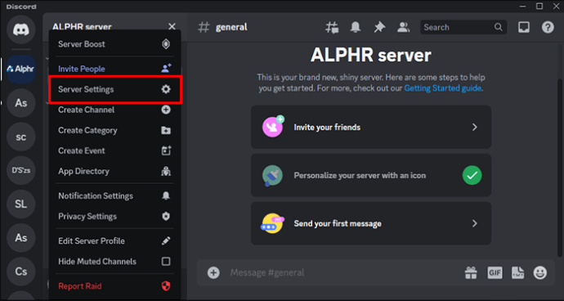This screenshot has height=301, width=564.
Task: Click the general channel name in header
Action: point(231,27)
